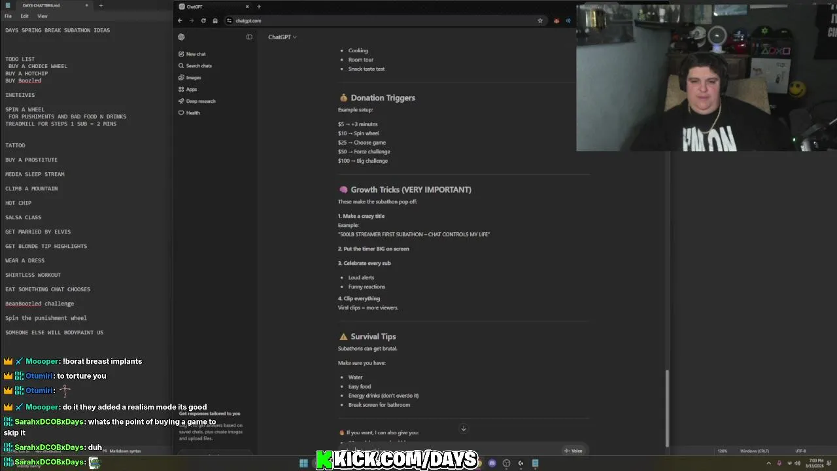The height and width of the screenshot is (471, 837).
Task: Click '$100 → Big challenge' line
Action: click(x=363, y=161)
